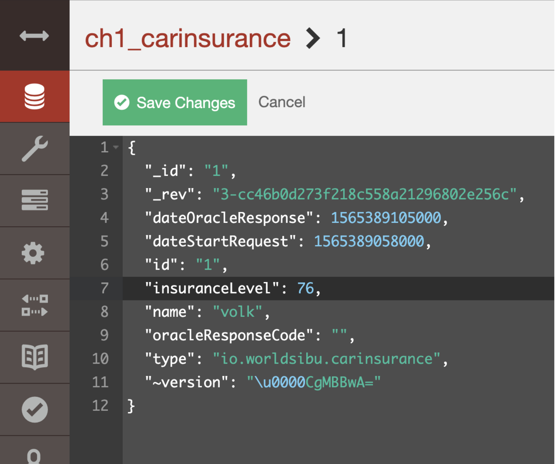Image resolution: width=555 pixels, height=464 pixels.
Task: Click the empty oracleResponseCode value
Action: [339, 335]
